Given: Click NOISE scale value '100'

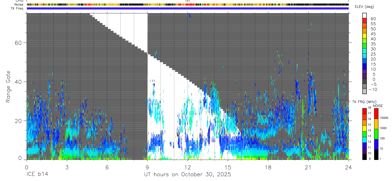Looking at the screenshot, I should click(x=382, y=138).
